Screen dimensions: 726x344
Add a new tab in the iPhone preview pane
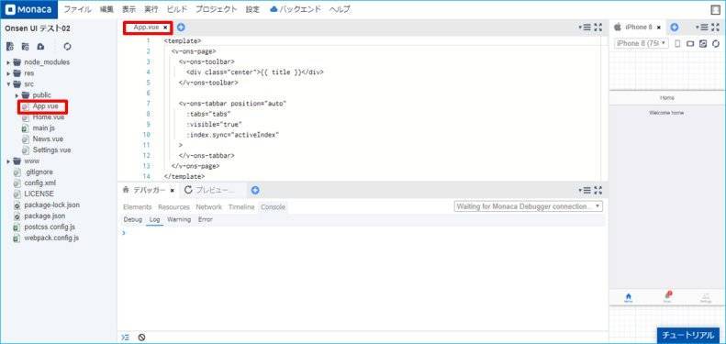coord(675,28)
